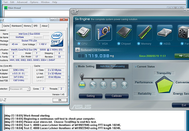Click the 6144 KBytes Level 2 cache value
This screenshot has height=131, width=189.
pos(54,77)
